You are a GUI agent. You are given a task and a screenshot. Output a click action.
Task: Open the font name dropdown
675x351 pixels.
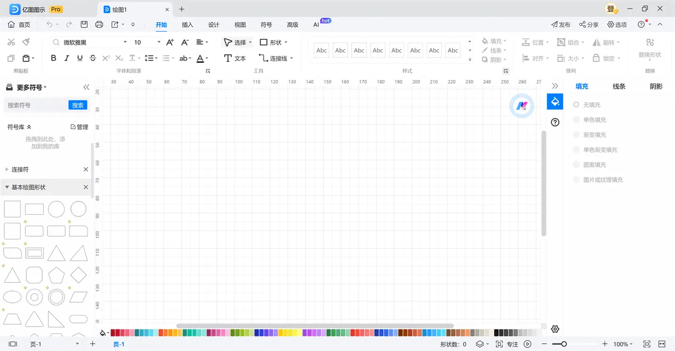tap(125, 42)
